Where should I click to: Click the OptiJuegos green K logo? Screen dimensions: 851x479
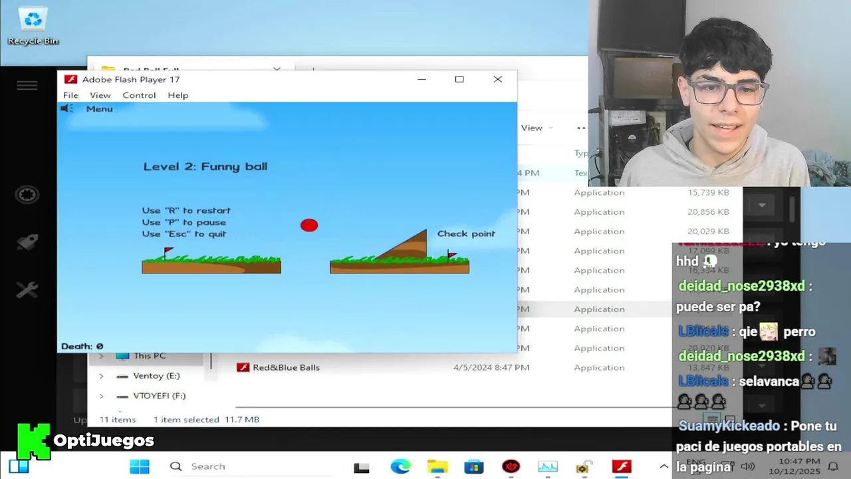(33, 441)
